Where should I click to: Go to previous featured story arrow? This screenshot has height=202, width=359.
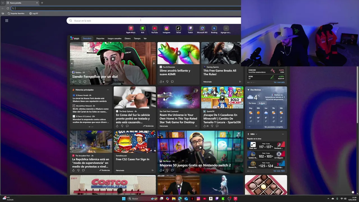click(72, 63)
